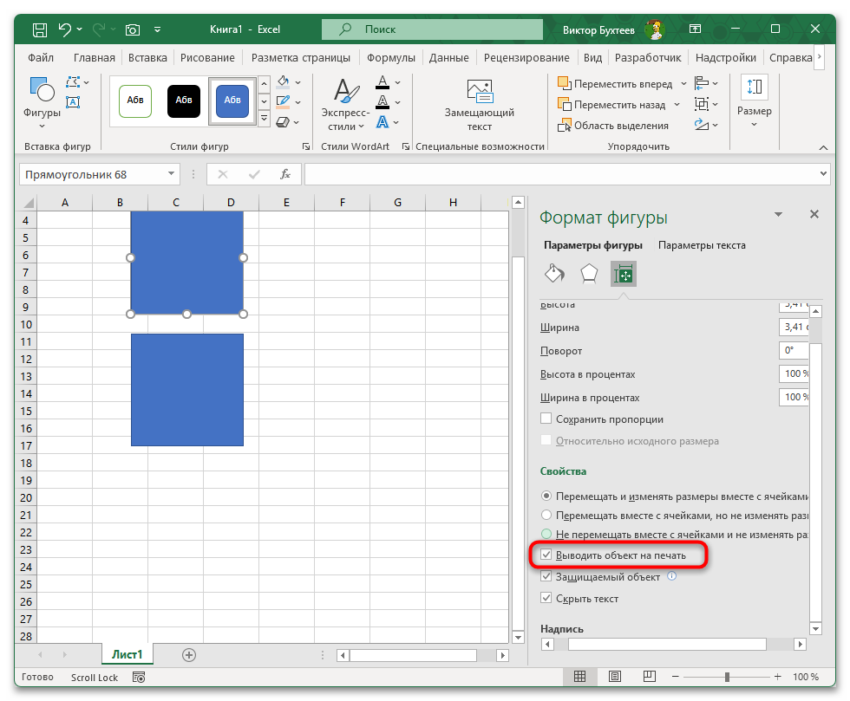Select Перемещать вместе с ячейками, но не изменять
This screenshot has height=701, width=850.
(546, 515)
